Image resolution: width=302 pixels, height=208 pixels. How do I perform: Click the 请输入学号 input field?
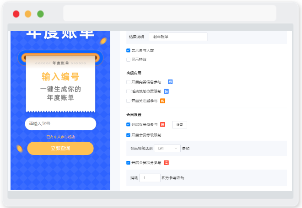pyautogui.click(x=60, y=124)
